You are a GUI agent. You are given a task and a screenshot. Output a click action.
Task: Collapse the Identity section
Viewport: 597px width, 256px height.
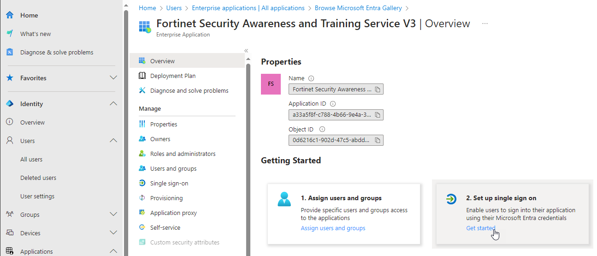point(113,104)
